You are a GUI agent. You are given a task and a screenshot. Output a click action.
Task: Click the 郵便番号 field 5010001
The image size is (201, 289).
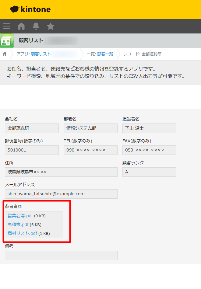(32, 150)
